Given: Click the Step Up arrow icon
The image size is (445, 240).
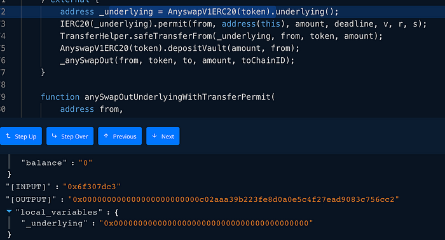Looking at the screenshot, I should tap(8, 136).
